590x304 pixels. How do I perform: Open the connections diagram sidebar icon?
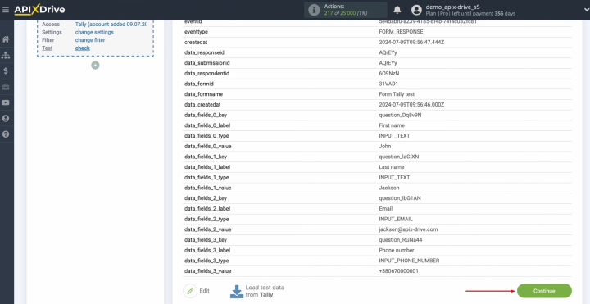point(6,55)
